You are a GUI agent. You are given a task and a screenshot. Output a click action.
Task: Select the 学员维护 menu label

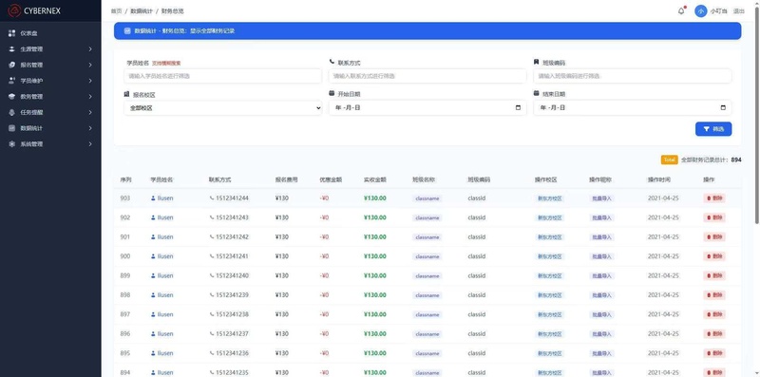coord(31,81)
